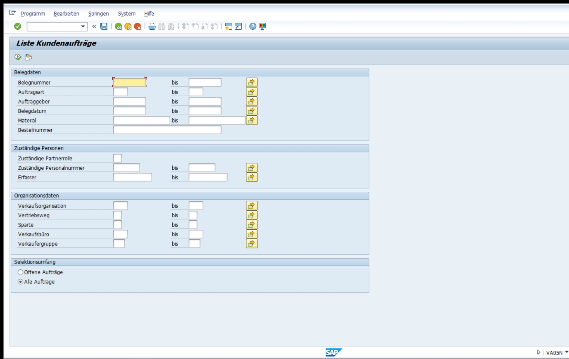Click the multiple selection button for Erfasser
The width and height of the screenshot is (569, 359).
click(x=252, y=177)
